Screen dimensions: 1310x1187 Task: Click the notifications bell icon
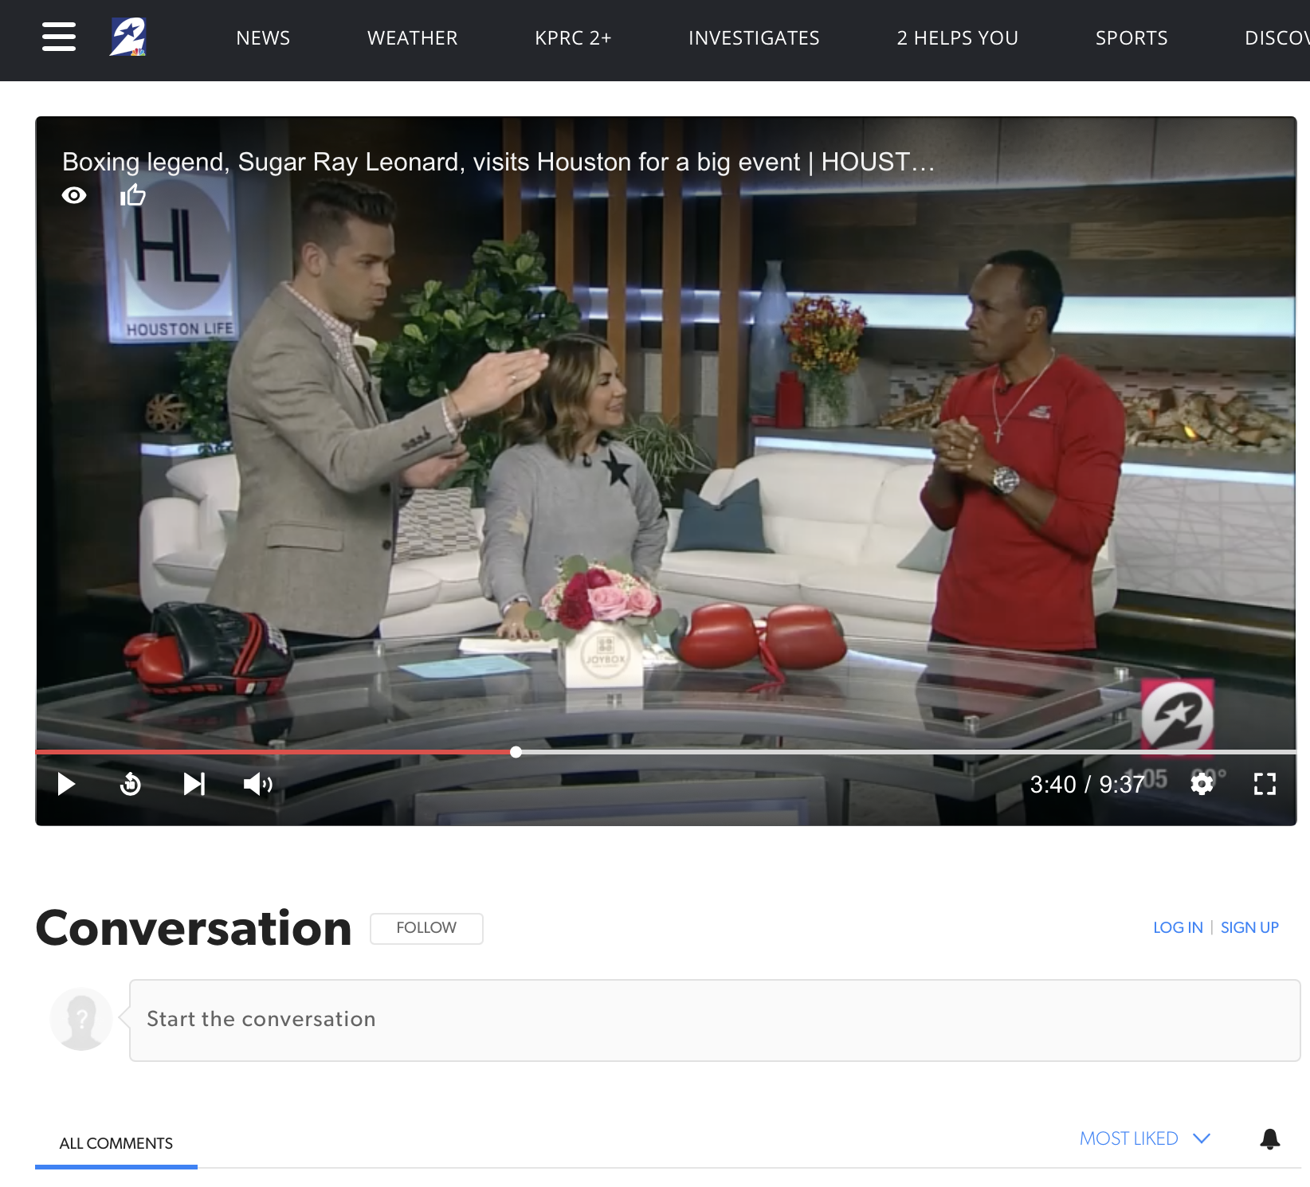click(x=1270, y=1139)
